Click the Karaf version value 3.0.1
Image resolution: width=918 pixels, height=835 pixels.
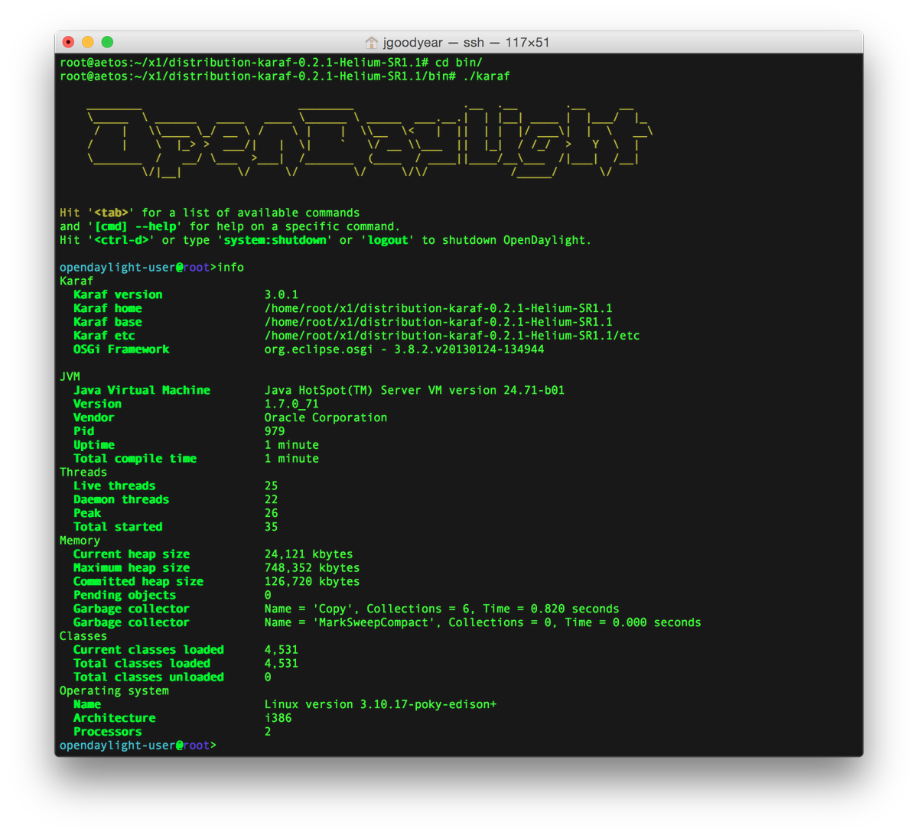(x=281, y=294)
